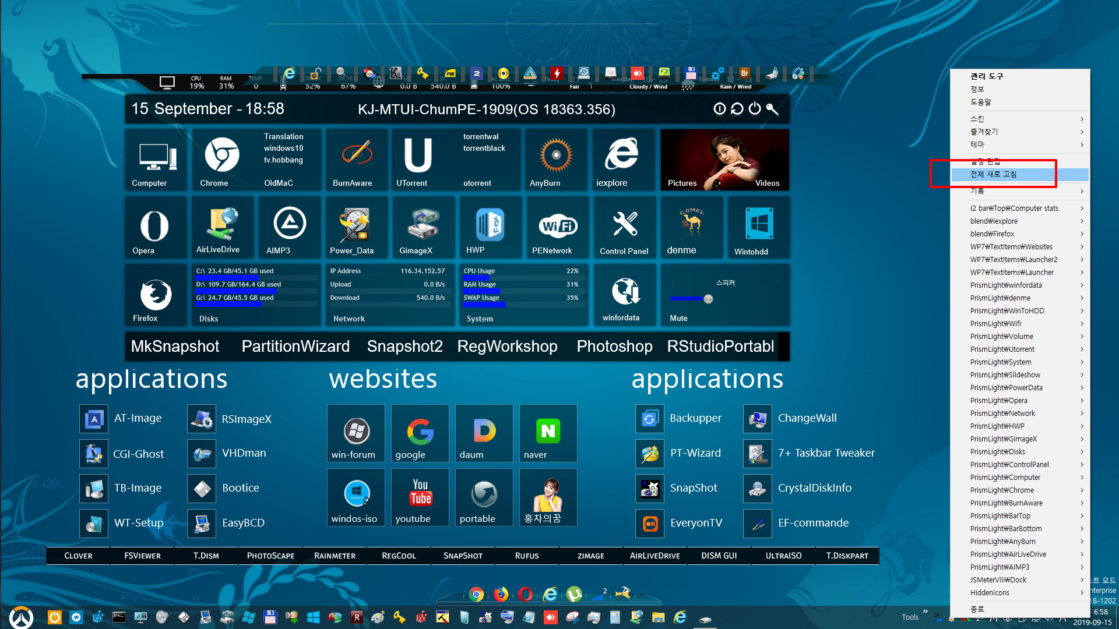
Task: Expand the 스킨 submenu
Action: [1020, 119]
